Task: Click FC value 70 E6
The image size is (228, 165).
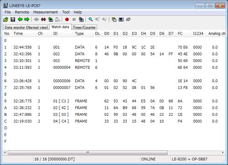Action: (x=183, y=47)
